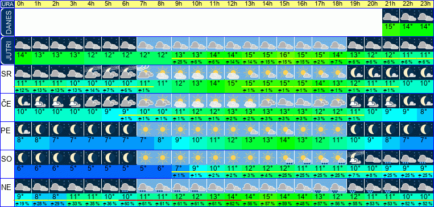Click the JUTRI 15h 16° temperature cell

coord(286,54)
